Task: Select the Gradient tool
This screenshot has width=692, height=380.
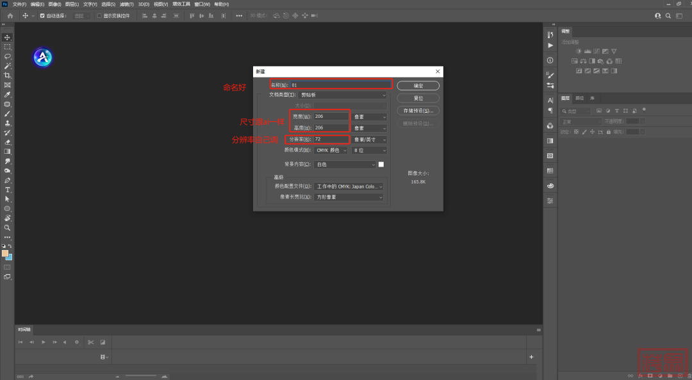Action: (x=7, y=152)
